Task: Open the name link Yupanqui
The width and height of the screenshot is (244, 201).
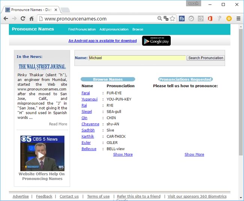Action: pyautogui.click(x=89, y=99)
